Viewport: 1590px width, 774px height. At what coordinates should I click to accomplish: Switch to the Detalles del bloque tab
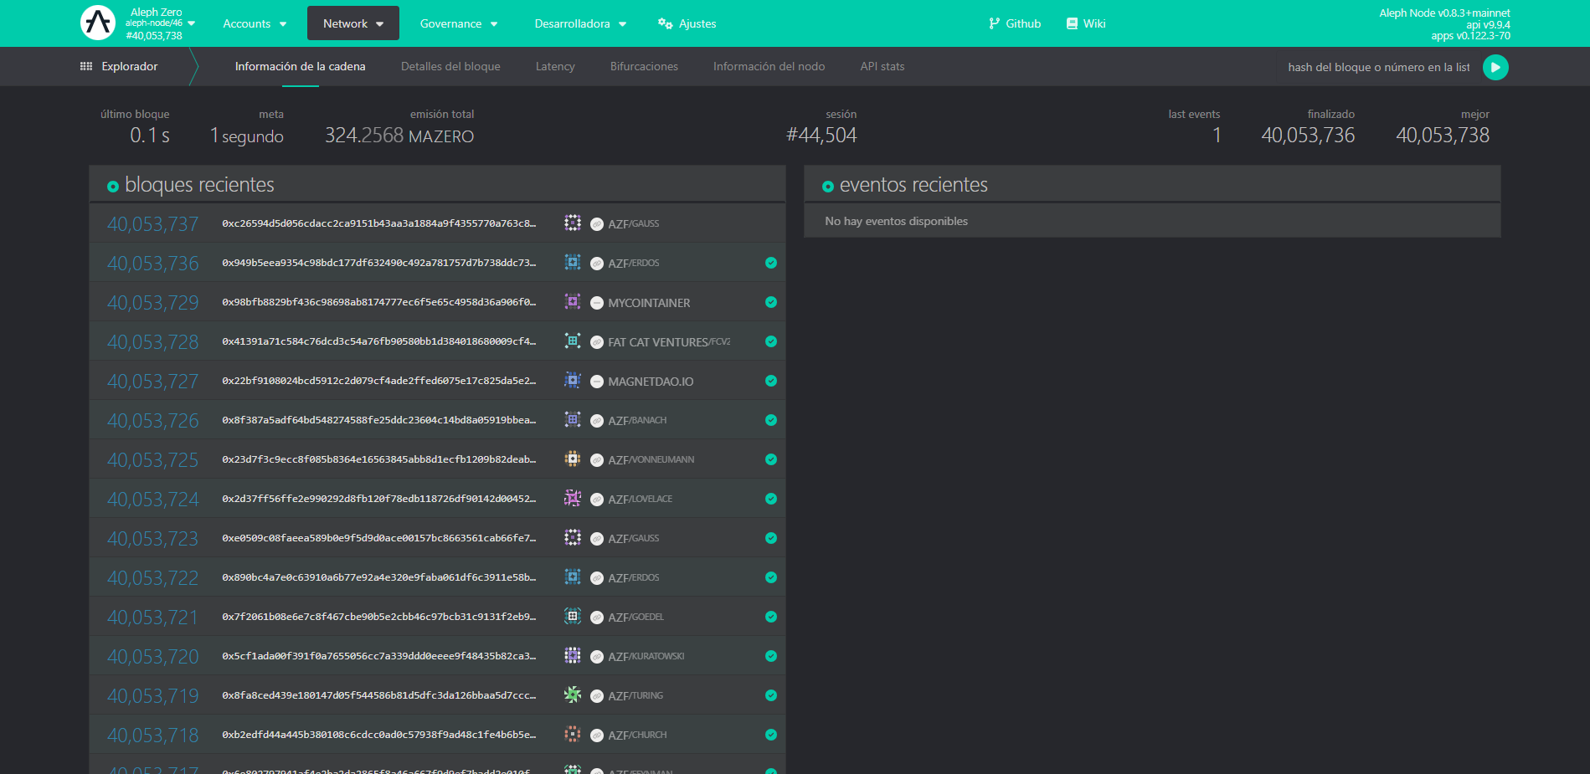coord(450,66)
